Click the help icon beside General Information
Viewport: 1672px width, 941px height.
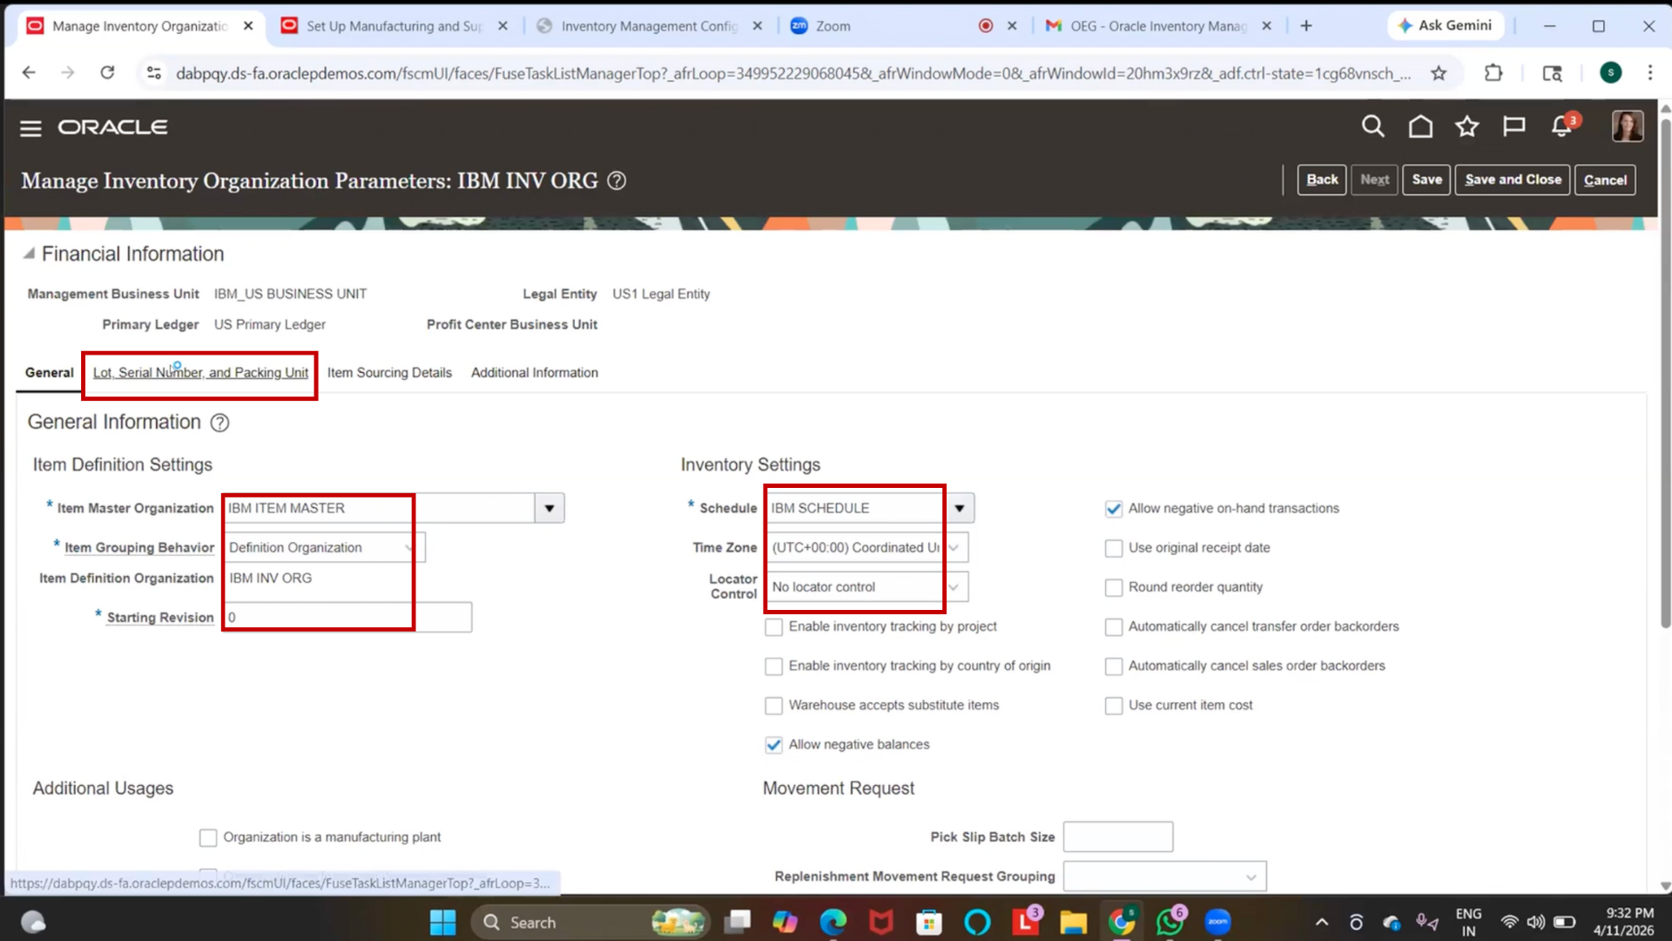click(x=219, y=423)
